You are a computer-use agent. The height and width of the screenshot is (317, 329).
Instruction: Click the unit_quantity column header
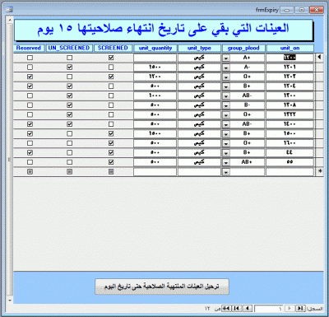155,48
